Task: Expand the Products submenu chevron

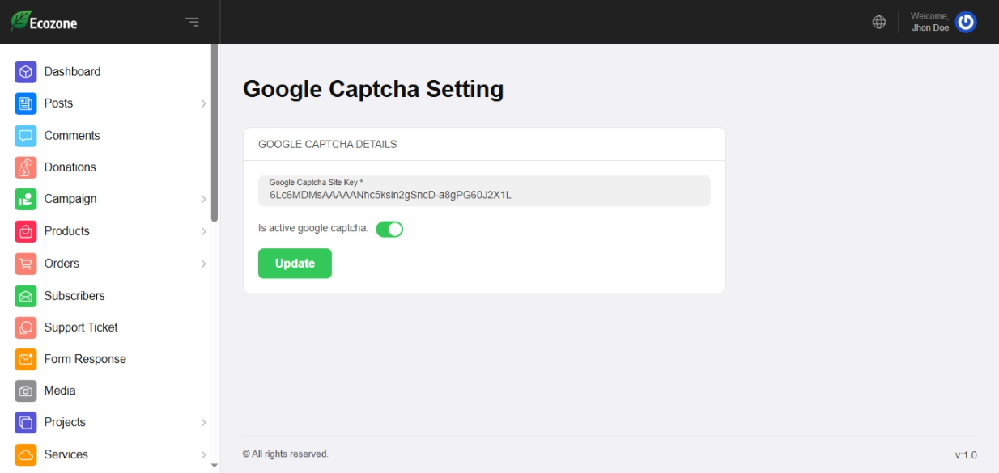Action: pyautogui.click(x=203, y=231)
